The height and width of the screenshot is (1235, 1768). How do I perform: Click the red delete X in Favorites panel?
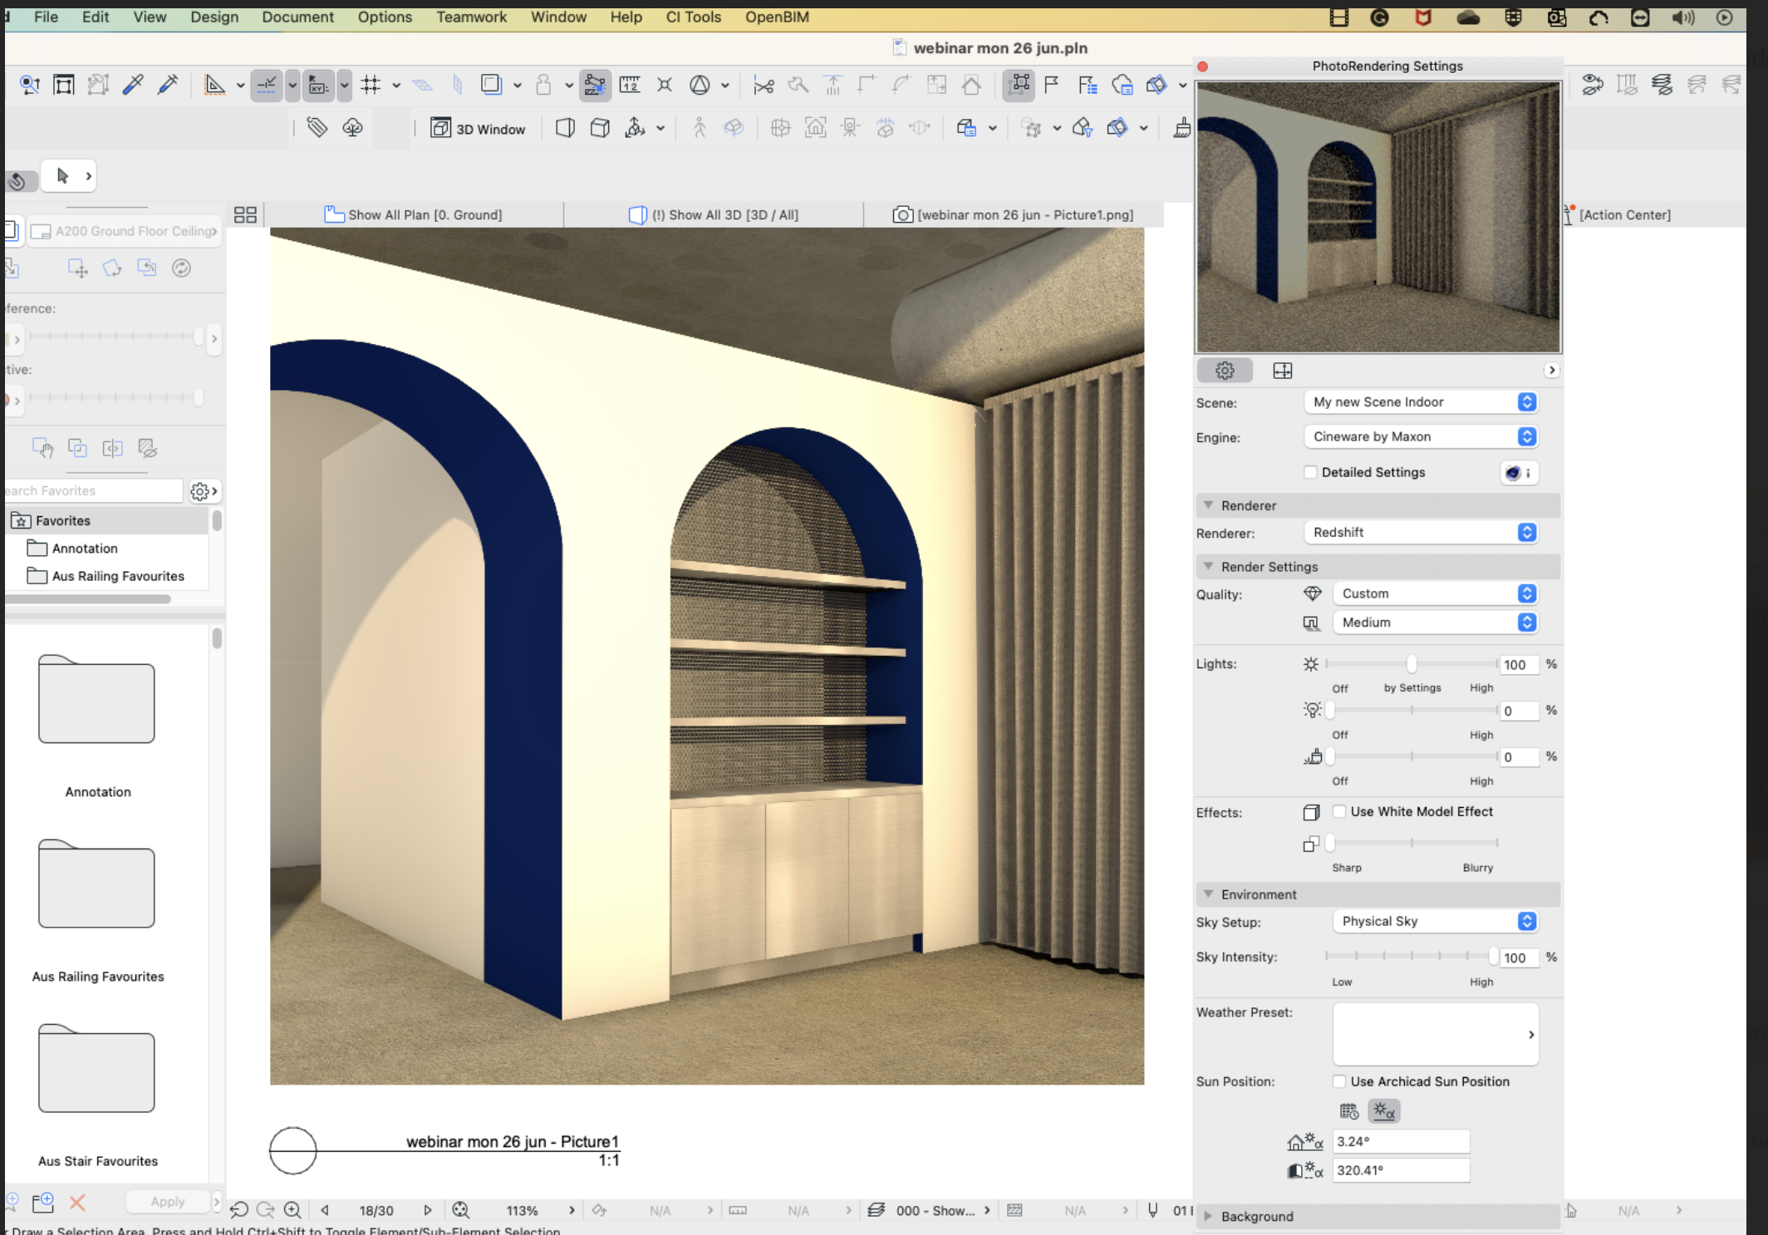pos(77,1203)
